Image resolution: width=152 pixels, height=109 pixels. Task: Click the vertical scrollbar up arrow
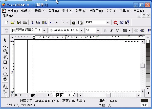pyautogui.click(x=142, y=42)
